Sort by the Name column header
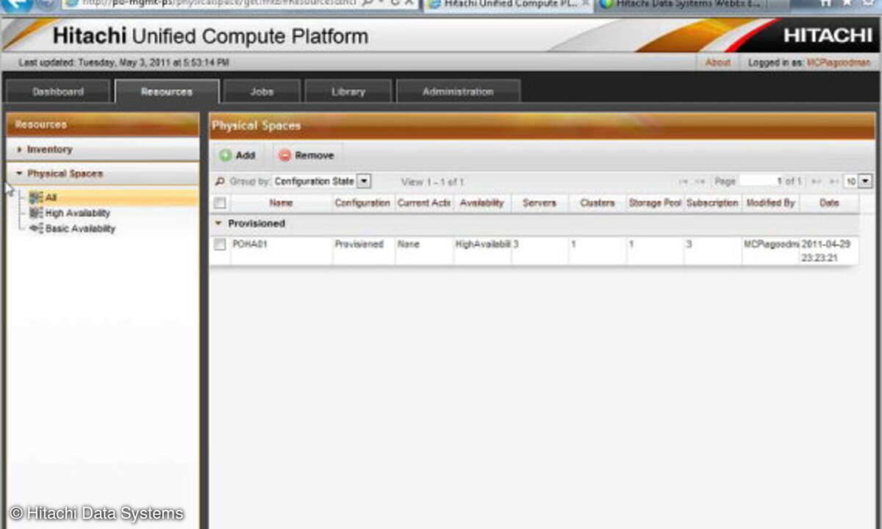The height and width of the screenshot is (529, 882). pos(281,203)
